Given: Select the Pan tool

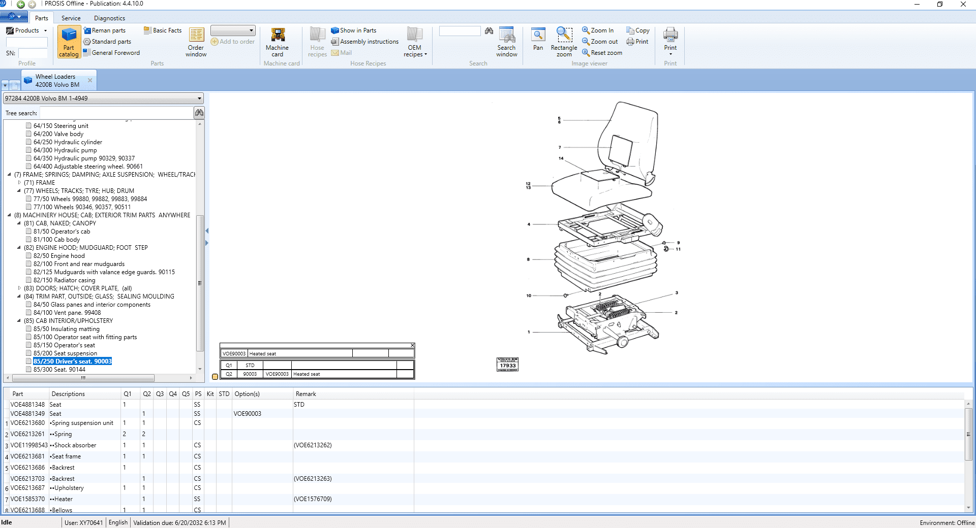Looking at the screenshot, I should [538, 40].
